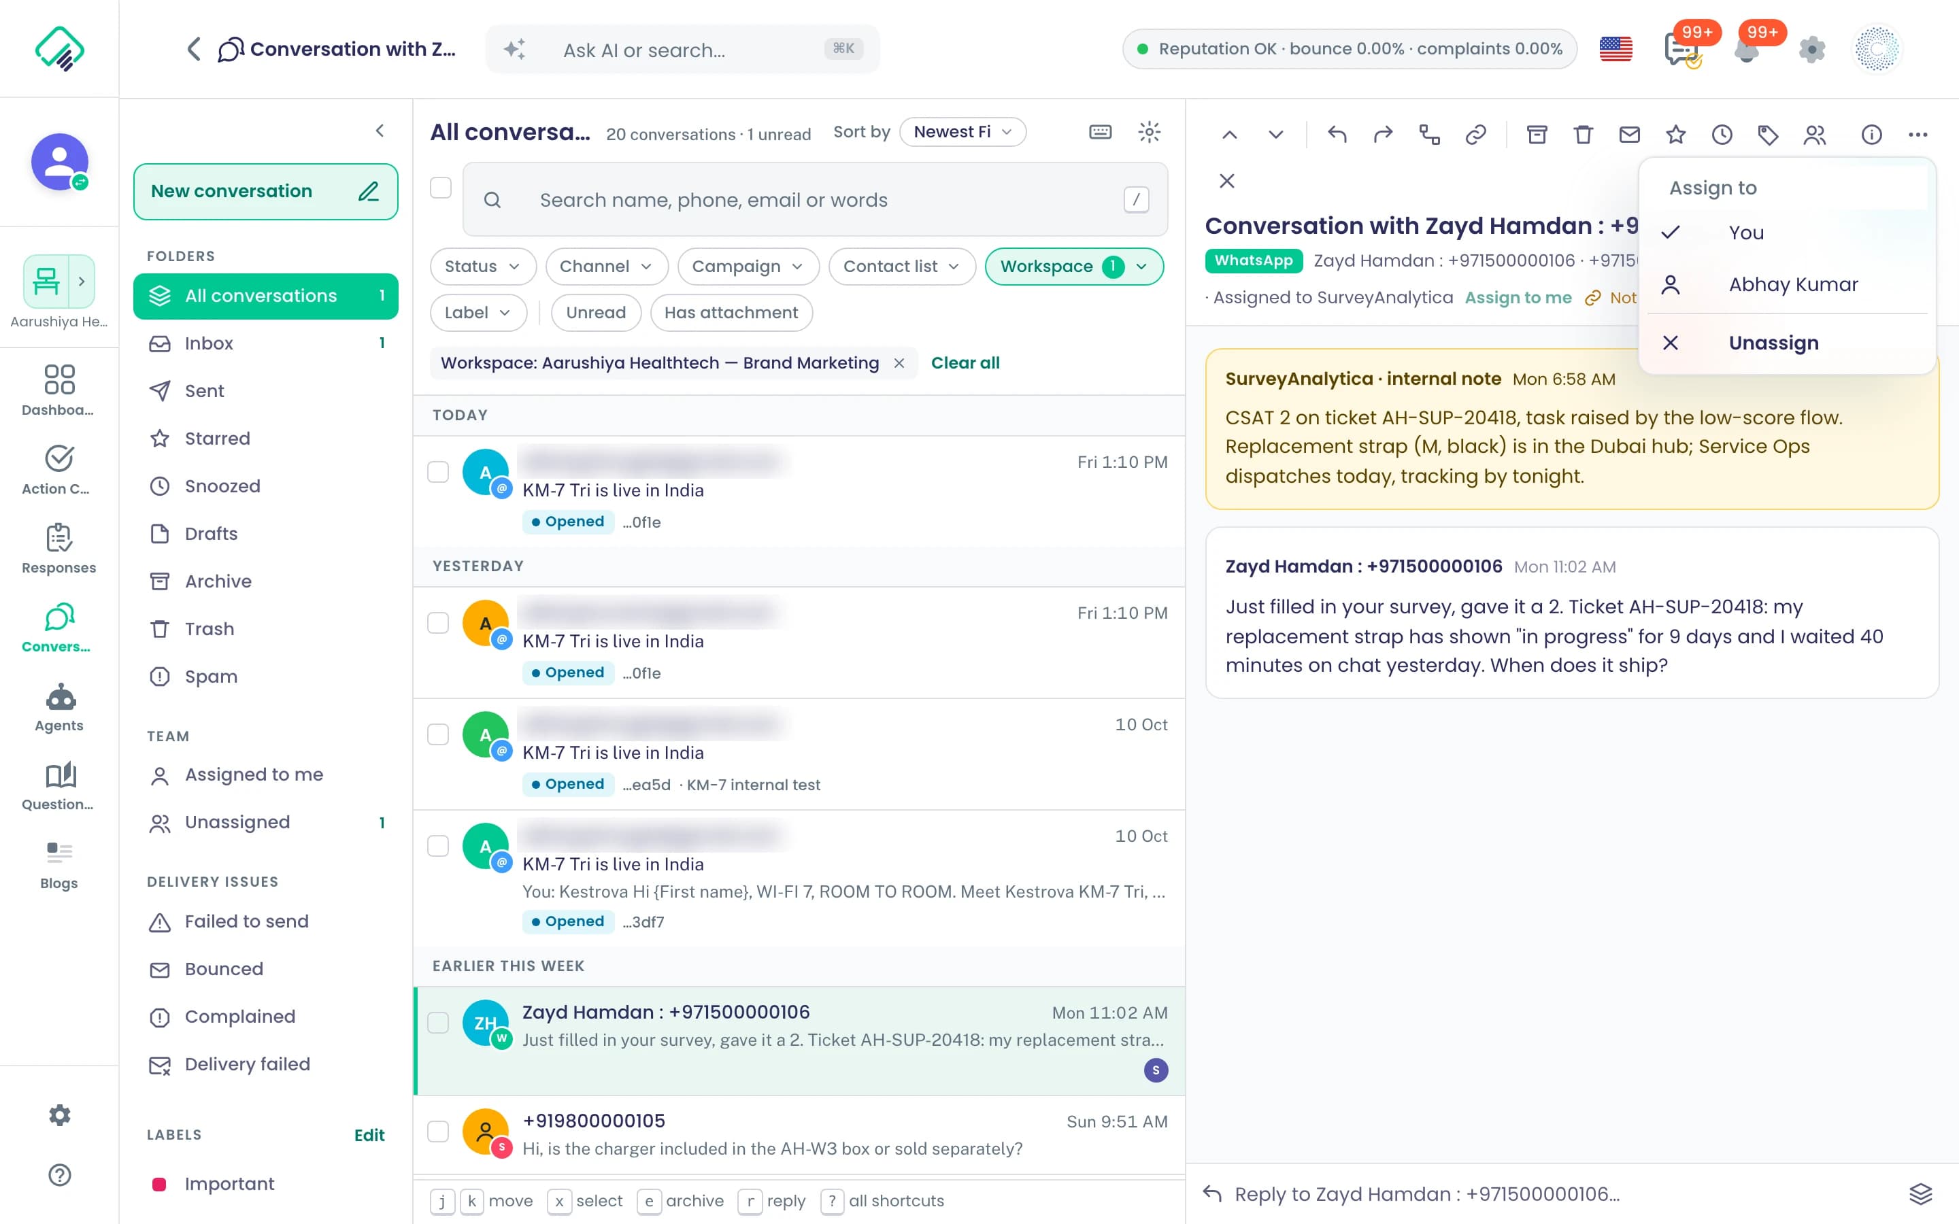Snooze conversation with clock icon
1959x1224 pixels.
tap(1722, 135)
